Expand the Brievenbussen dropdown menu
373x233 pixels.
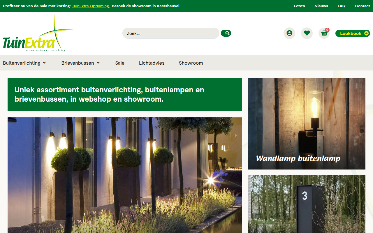coord(81,63)
